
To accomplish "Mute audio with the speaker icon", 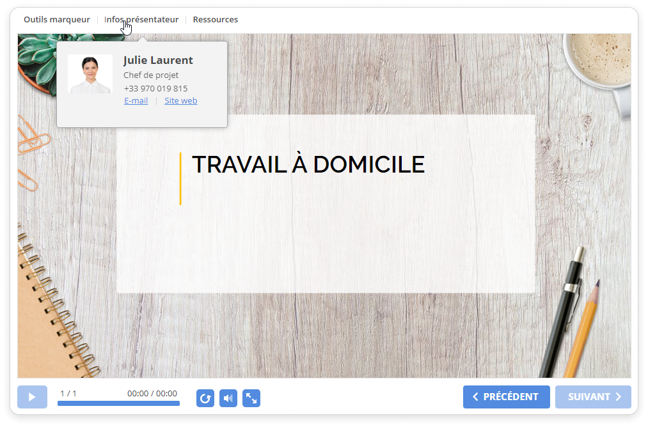I will click(228, 398).
